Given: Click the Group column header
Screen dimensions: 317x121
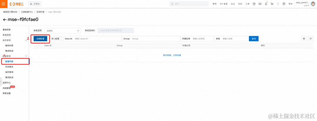Looking at the screenshot, I should click(120, 46).
